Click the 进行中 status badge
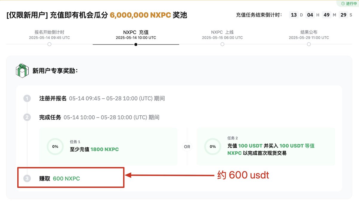The height and width of the screenshot is (205, 359). point(348,4)
